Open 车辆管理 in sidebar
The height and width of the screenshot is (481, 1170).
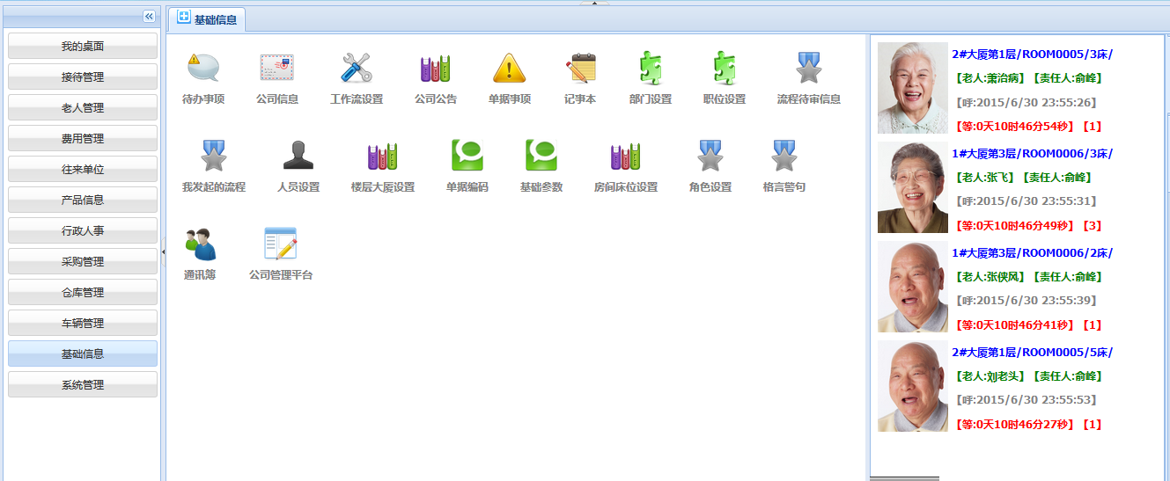click(83, 323)
